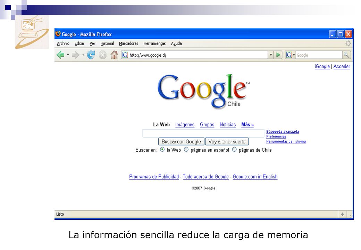Select the páginas en español radio button

186,149
